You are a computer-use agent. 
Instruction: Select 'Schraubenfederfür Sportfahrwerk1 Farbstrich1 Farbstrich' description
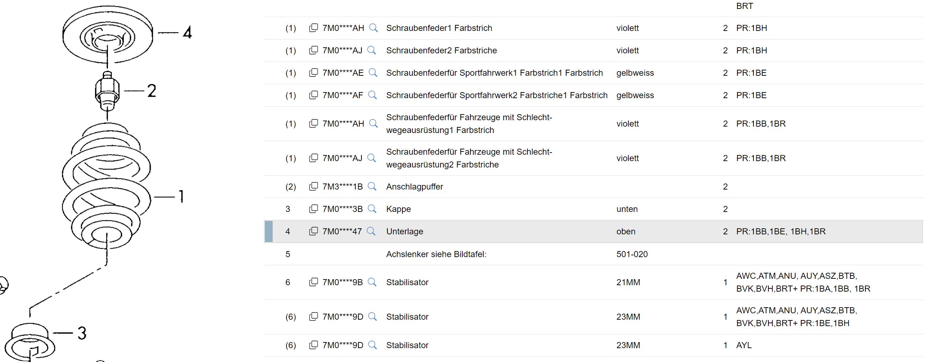494,73
